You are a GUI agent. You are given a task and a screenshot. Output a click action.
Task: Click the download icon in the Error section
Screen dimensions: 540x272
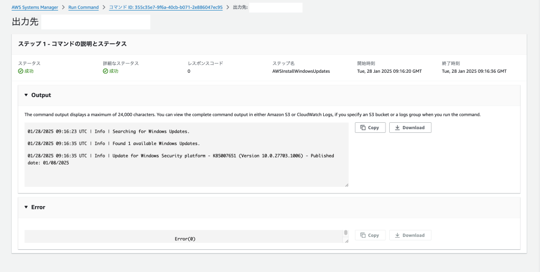tap(397, 235)
